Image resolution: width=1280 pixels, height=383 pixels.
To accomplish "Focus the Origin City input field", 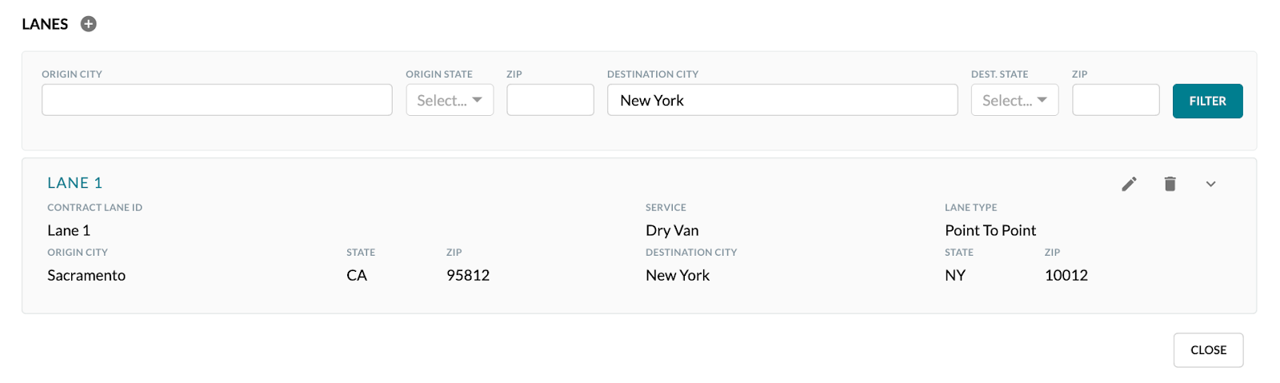I will (217, 100).
